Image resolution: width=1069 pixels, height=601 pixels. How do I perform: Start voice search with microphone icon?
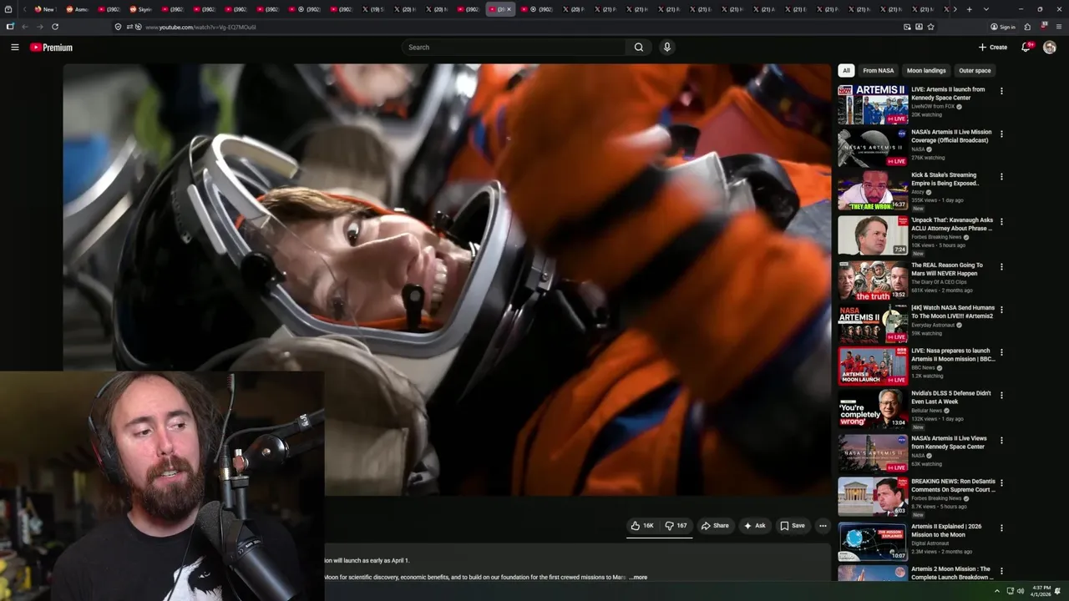point(666,48)
